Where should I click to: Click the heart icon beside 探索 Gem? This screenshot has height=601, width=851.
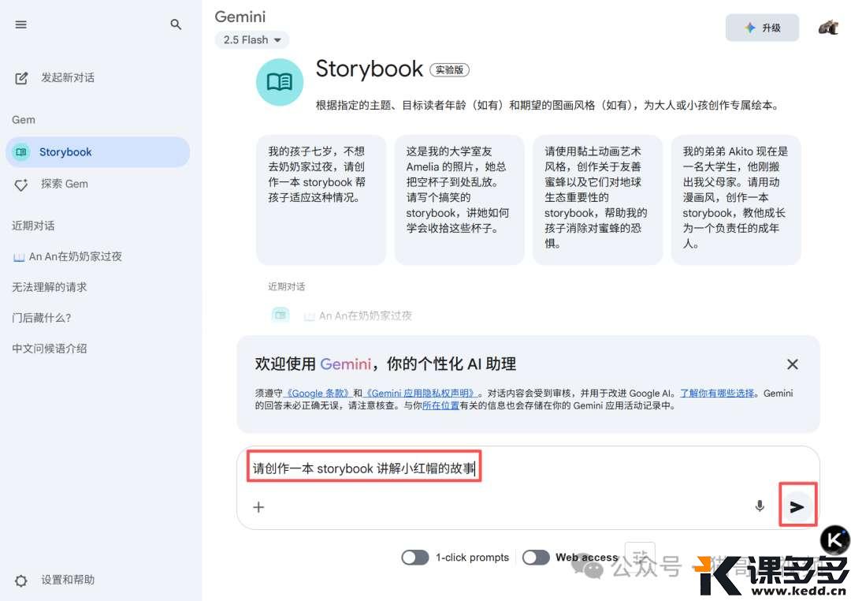point(21,185)
